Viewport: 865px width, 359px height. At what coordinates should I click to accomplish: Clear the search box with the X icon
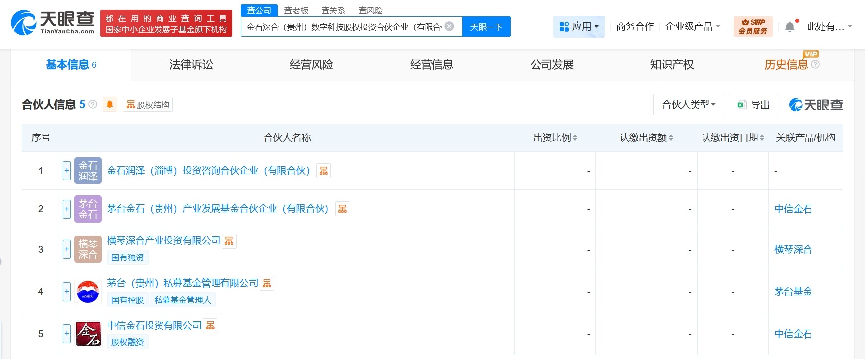449,26
